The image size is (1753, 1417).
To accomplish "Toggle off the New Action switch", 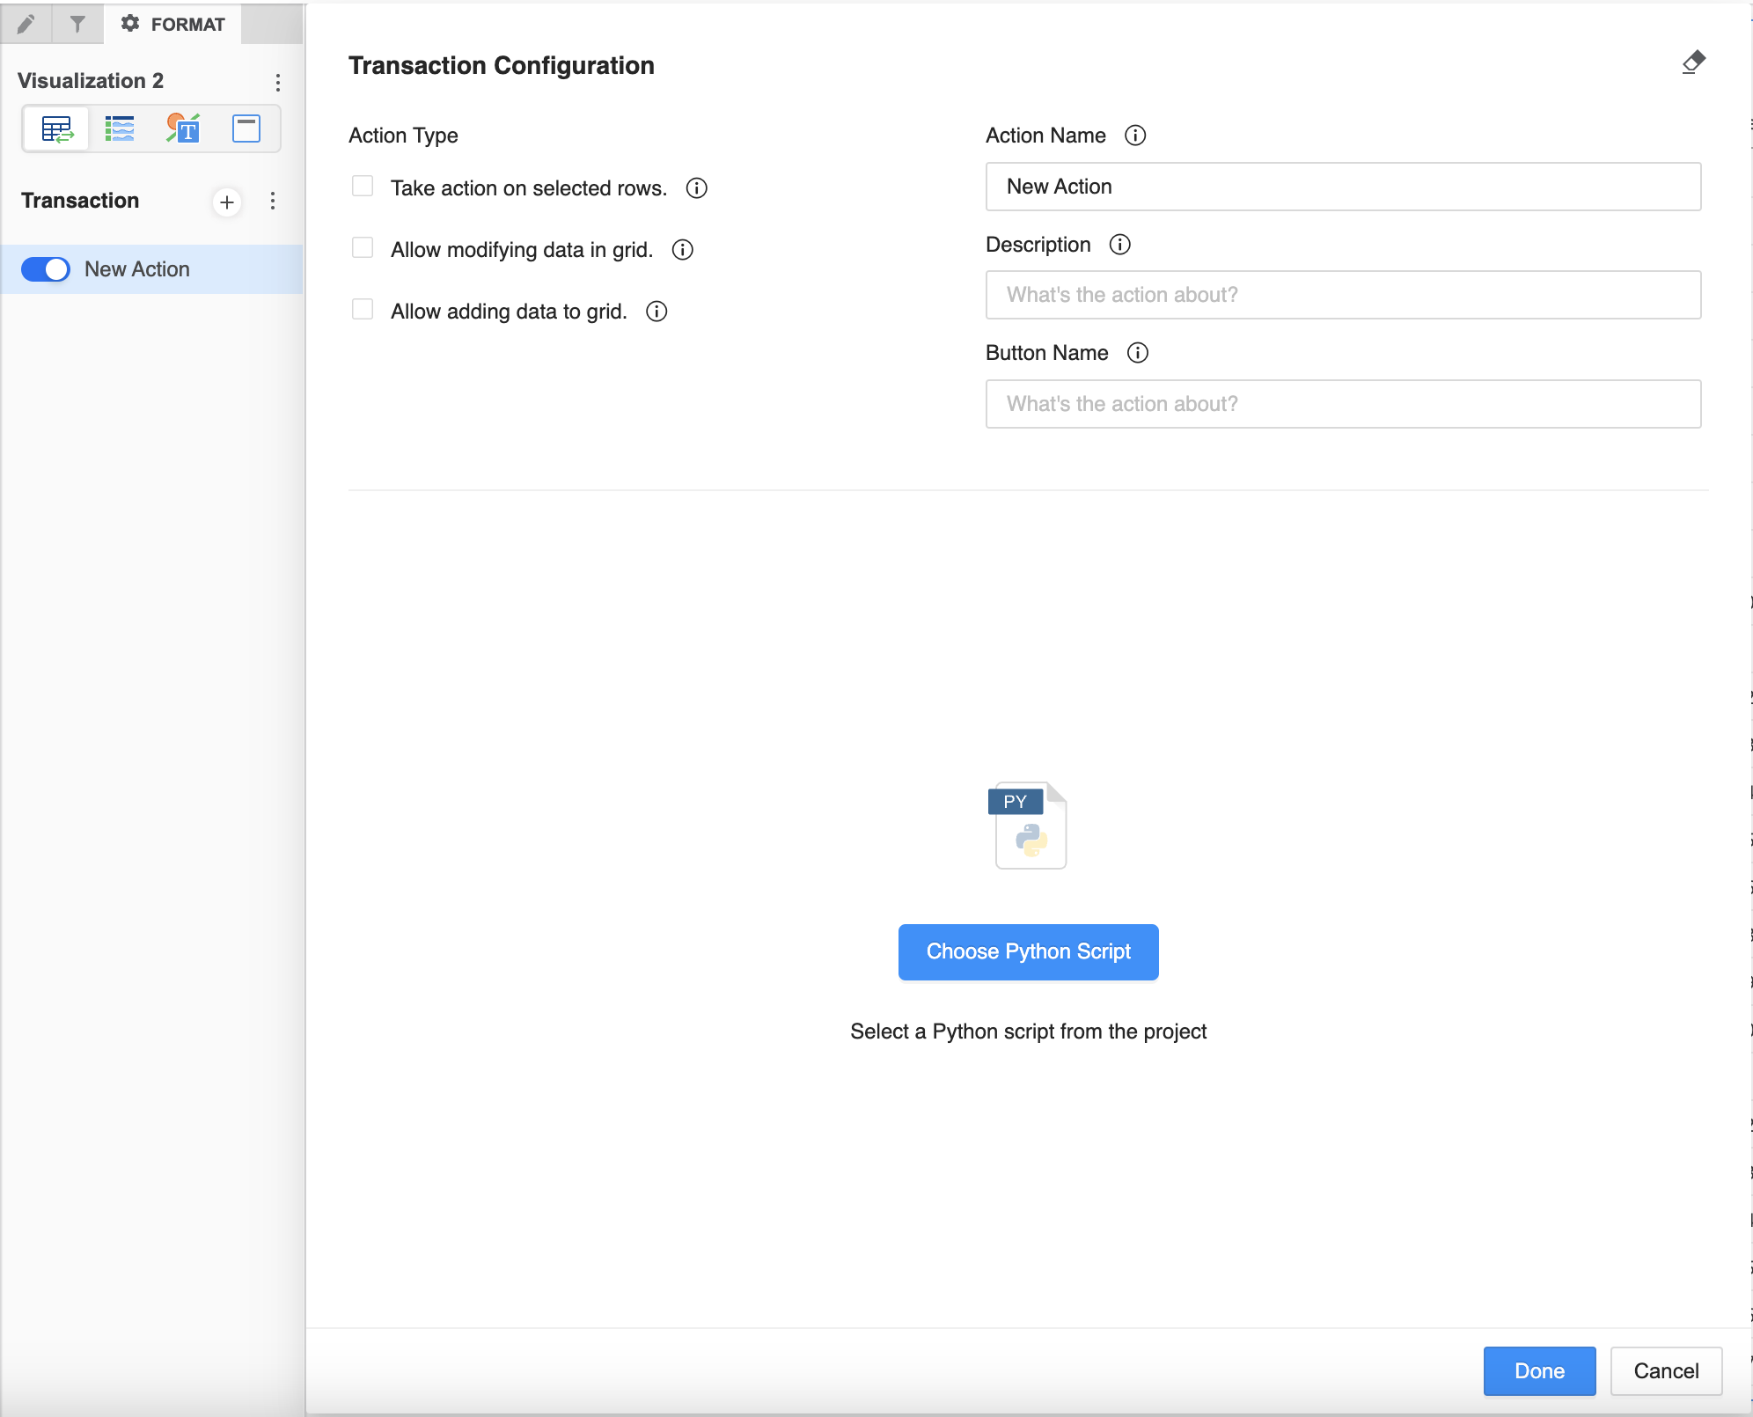I will (x=46, y=269).
